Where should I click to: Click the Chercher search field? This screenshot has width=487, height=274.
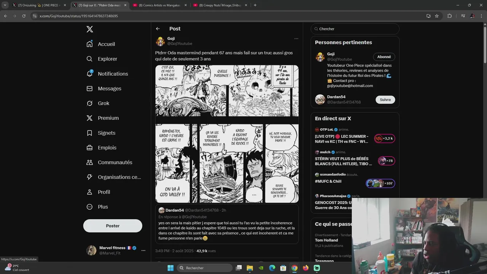pos(355,29)
